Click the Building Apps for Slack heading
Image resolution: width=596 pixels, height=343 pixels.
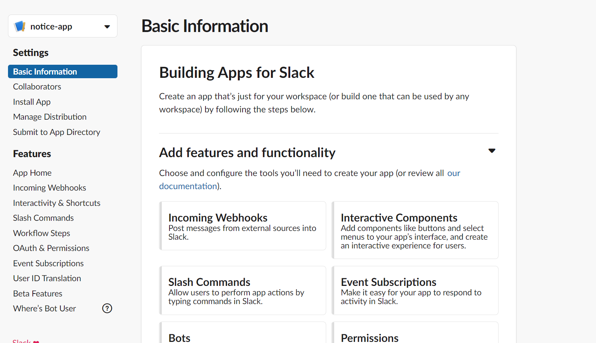coord(237,72)
